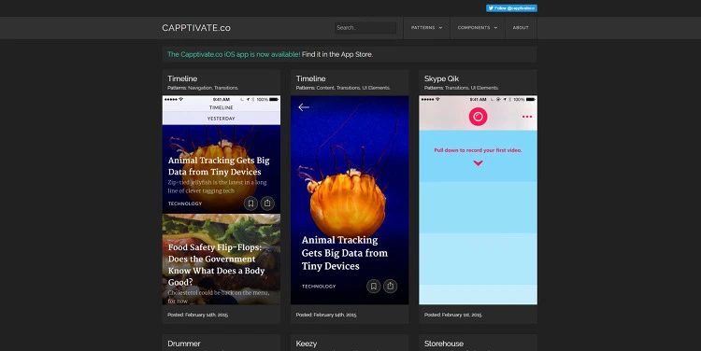Viewport: 701px width, 351px height.
Task: Click the back arrow in the second Timeline preview
Action: [304, 107]
